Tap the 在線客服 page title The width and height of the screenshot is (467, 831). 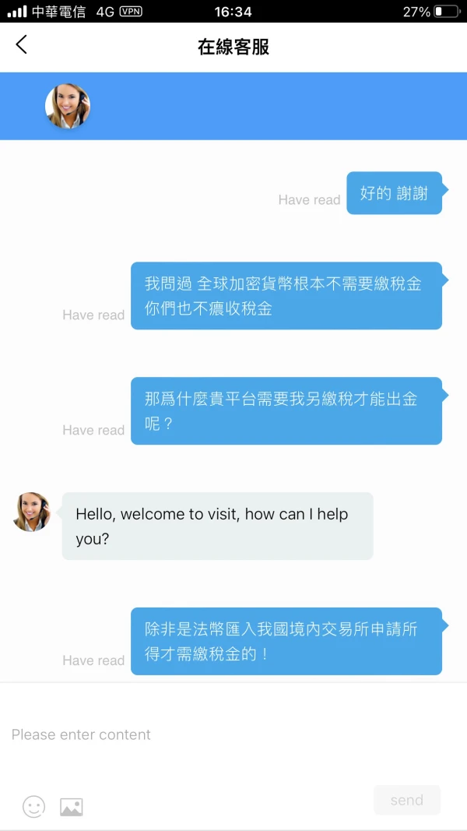point(233,47)
